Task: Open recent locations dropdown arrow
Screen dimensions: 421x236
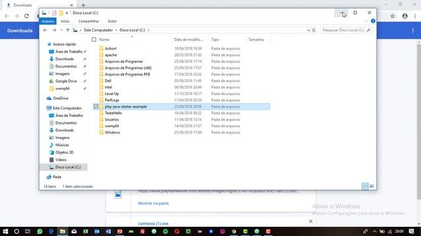Action: click(x=61, y=30)
